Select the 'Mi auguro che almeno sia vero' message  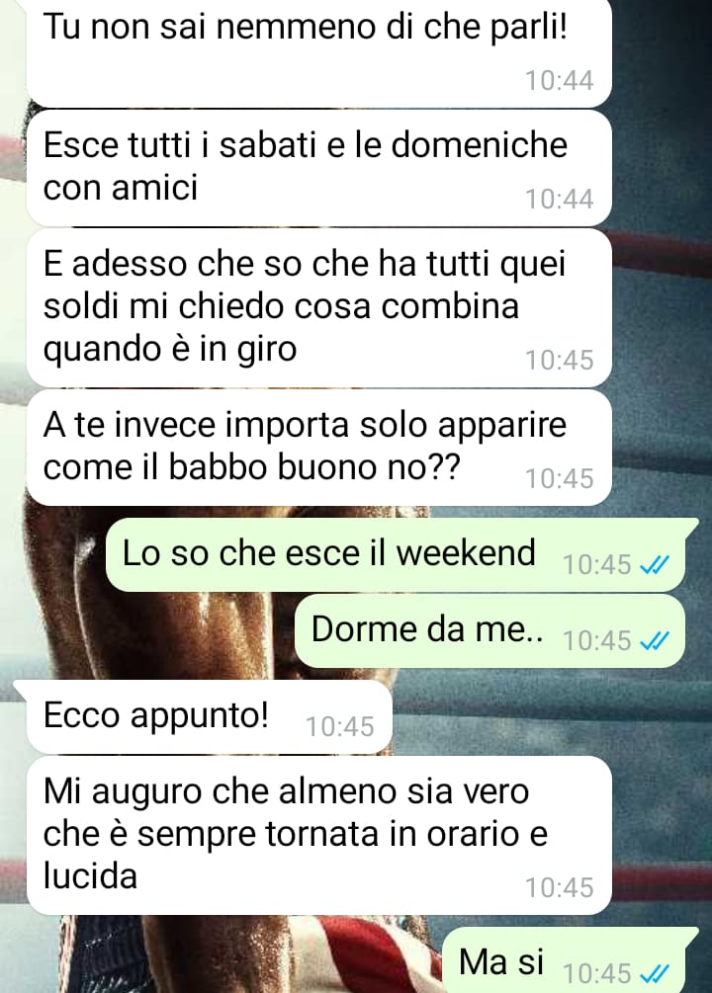318,835
